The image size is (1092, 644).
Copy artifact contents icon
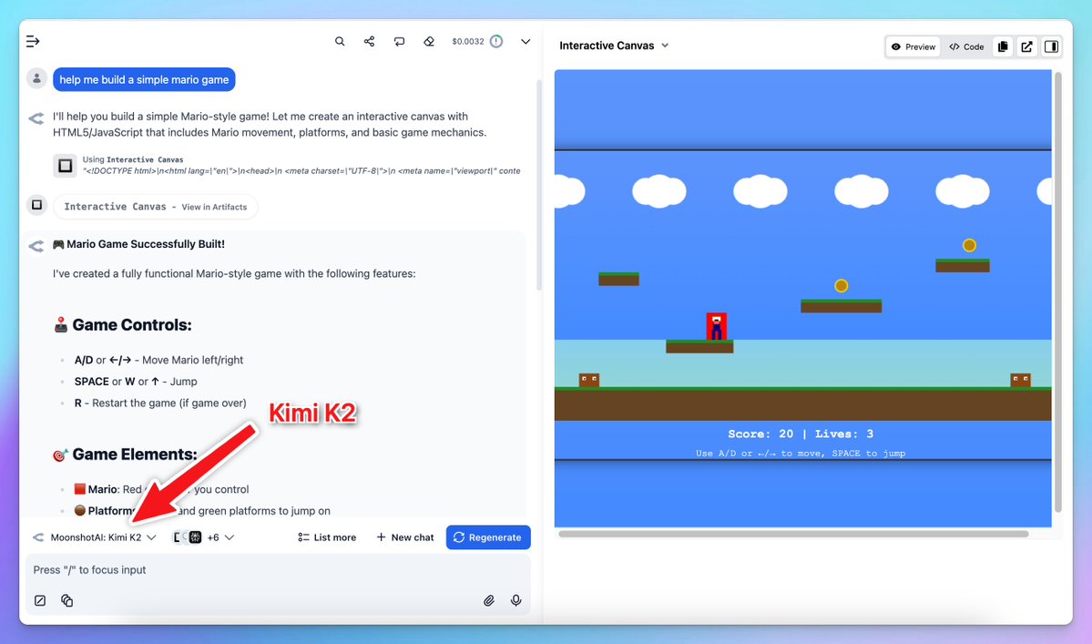click(x=1003, y=46)
